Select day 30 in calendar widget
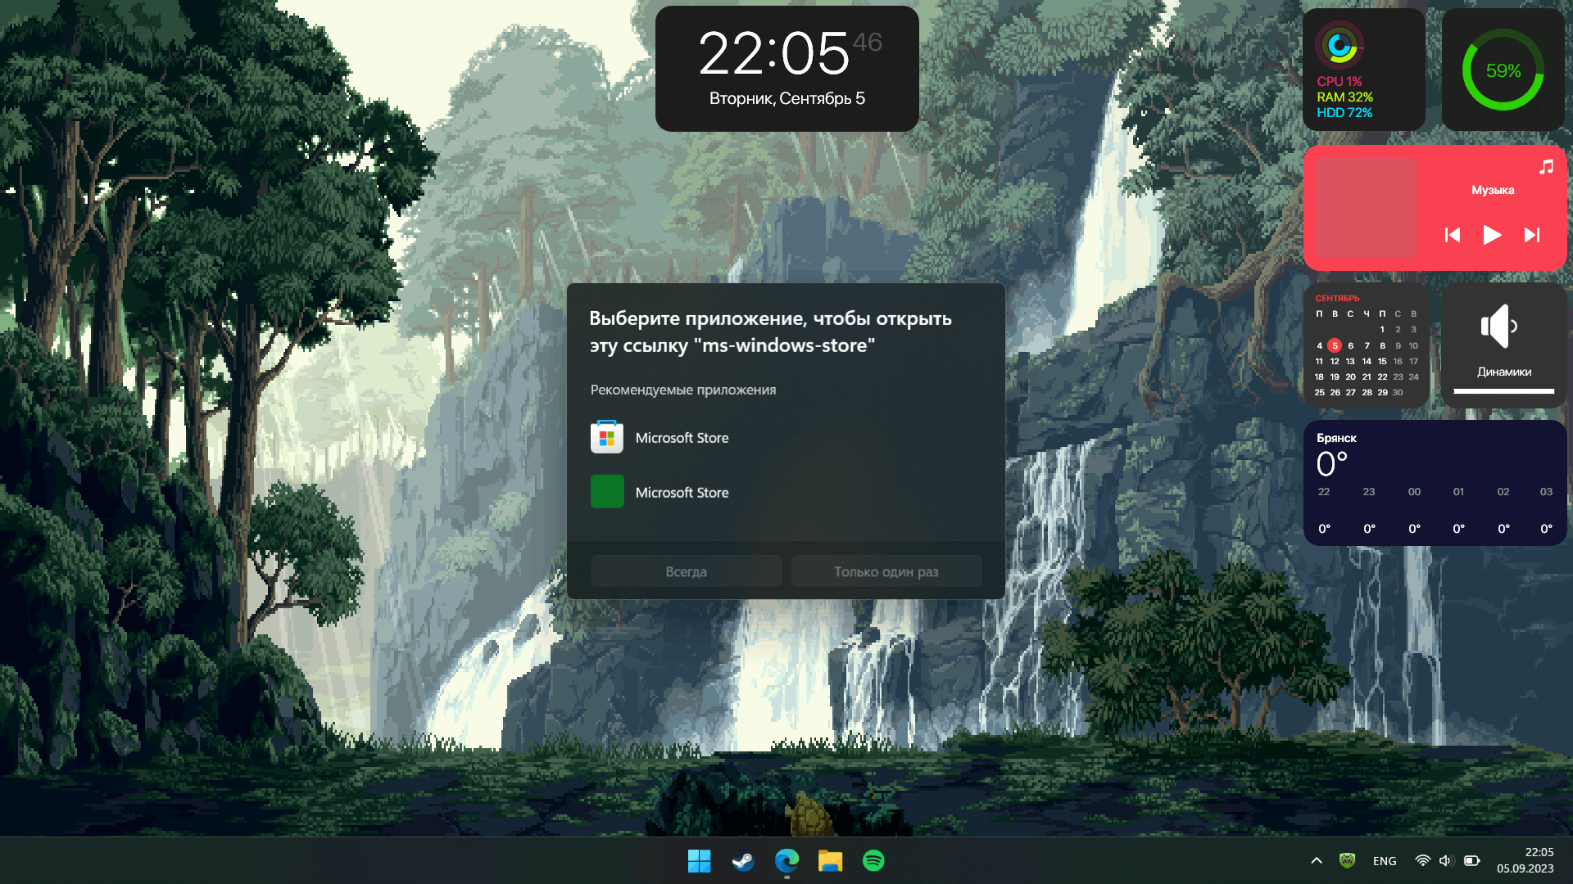 coord(1398,392)
